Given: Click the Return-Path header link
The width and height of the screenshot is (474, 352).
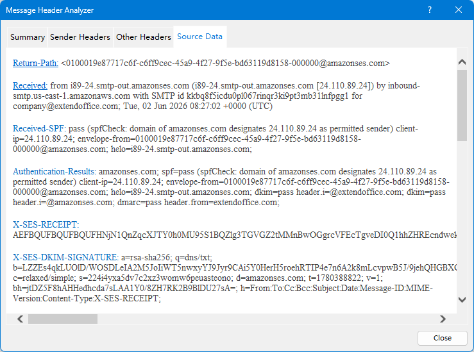Looking at the screenshot, I should (x=35, y=63).
